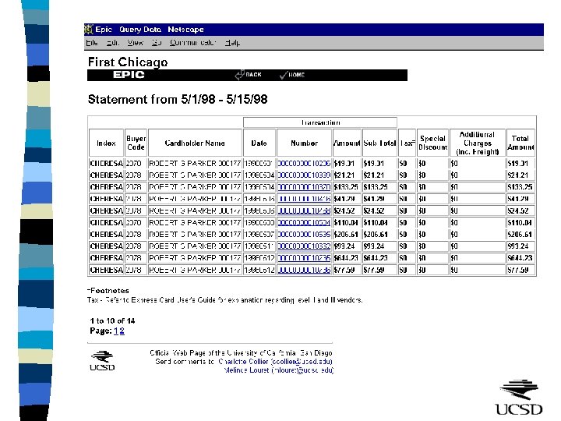This screenshot has height=421, width=561.
Task: Click the Buyer Code column header
Action: (136, 143)
